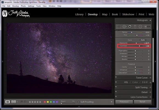Image resolution: width=159 pixels, height=110 pixels.
Task: Hide the top module picker panel
Action: coord(79,9)
